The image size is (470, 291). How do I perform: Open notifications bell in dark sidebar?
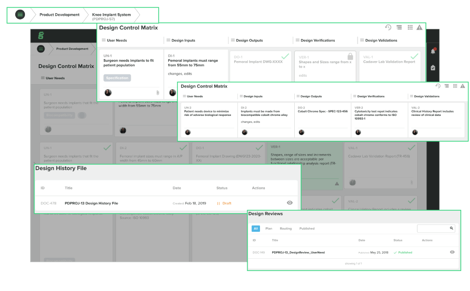(x=433, y=51)
